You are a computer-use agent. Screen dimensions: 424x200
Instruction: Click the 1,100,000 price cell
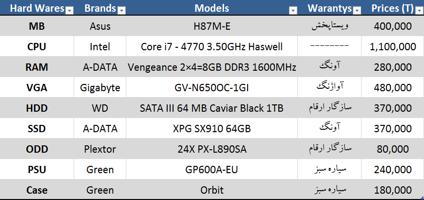[x=393, y=47]
